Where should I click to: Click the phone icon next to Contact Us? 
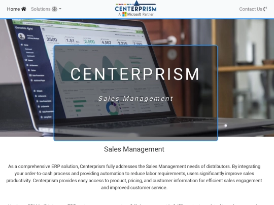click(265, 9)
